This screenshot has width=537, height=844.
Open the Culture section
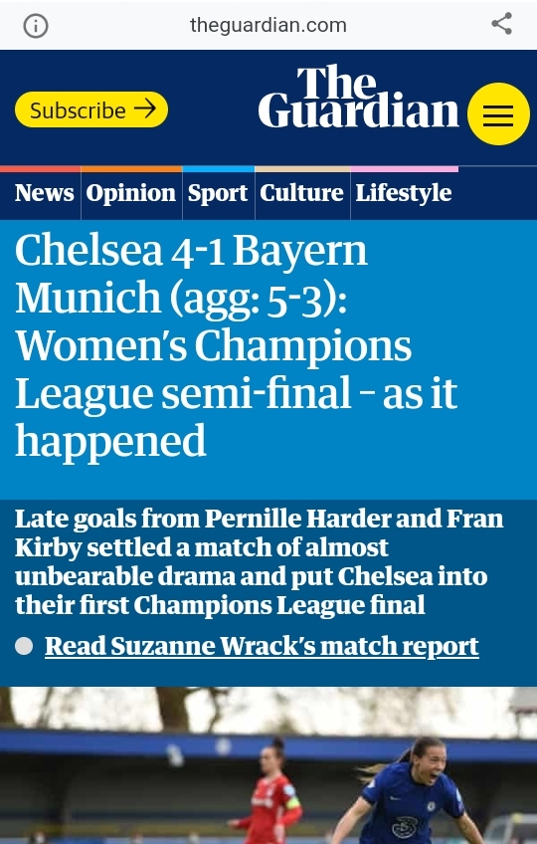tap(301, 193)
